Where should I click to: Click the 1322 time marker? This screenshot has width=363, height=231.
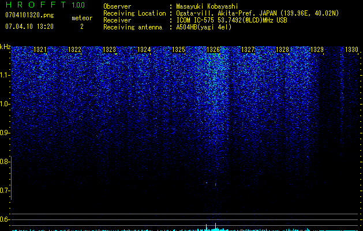coord(75,50)
